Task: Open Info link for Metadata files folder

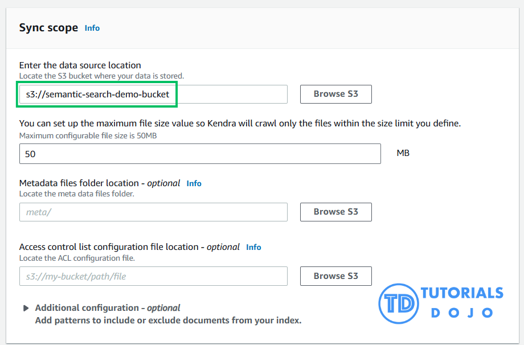Action: point(194,183)
